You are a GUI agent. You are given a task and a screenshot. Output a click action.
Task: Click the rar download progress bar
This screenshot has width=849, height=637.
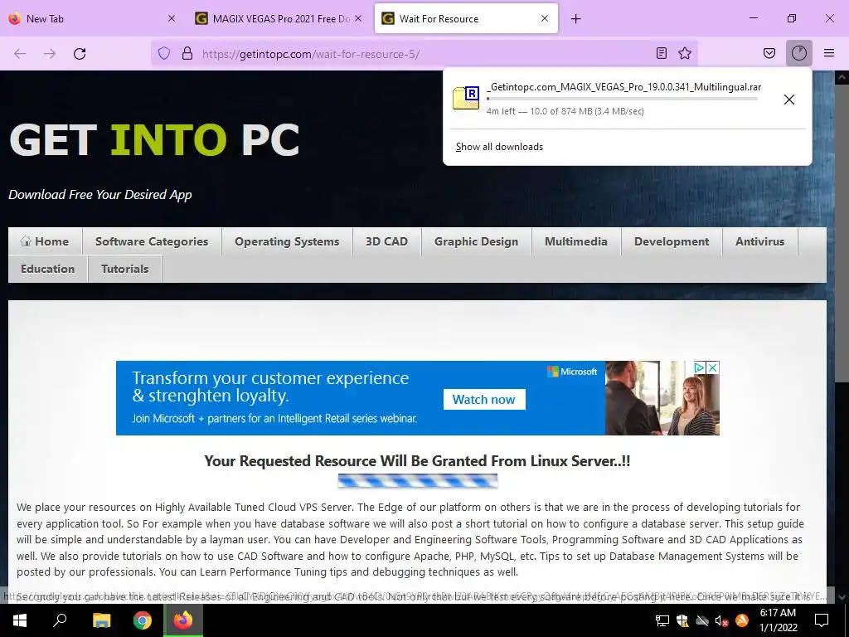622,100
